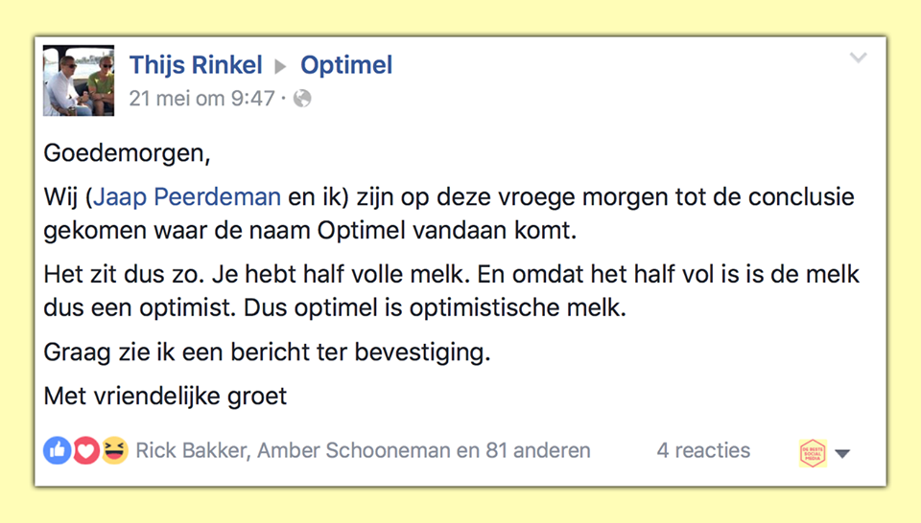Click the Goedemorgen greeting text
This screenshot has height=523, width=921.
point(127,153)
